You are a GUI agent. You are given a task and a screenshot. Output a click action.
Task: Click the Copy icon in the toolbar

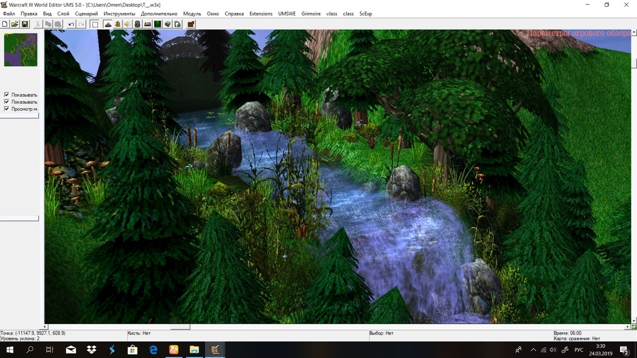48,24
